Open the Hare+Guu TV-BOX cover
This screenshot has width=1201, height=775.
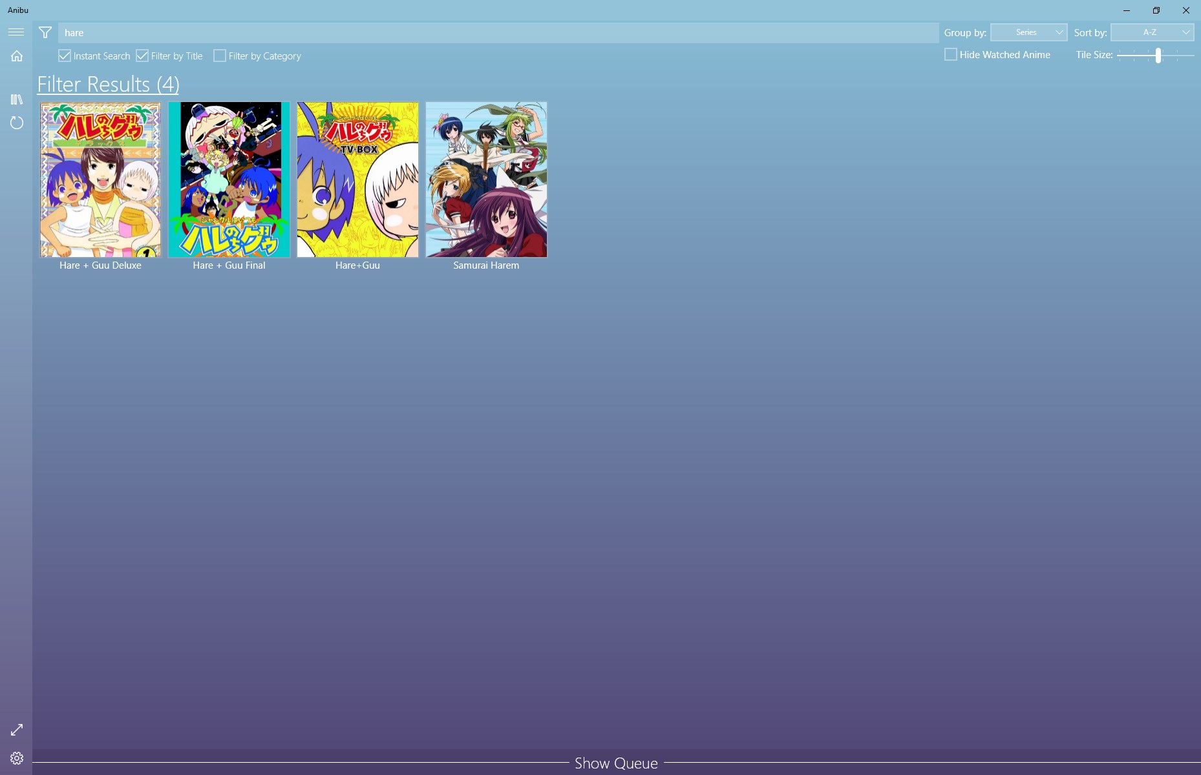(x=357, y=180)
